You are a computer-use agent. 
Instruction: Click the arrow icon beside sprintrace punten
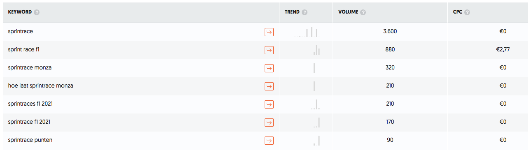click(269, 140)
